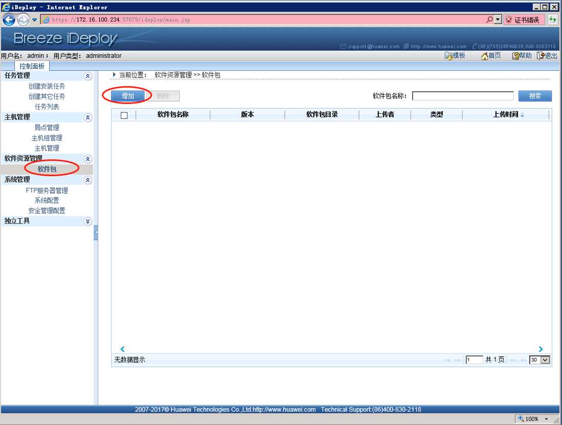This screenshot has height=425, width=562.
Task: Open 局点管理 in sidebar
Action: click(47, 127)
